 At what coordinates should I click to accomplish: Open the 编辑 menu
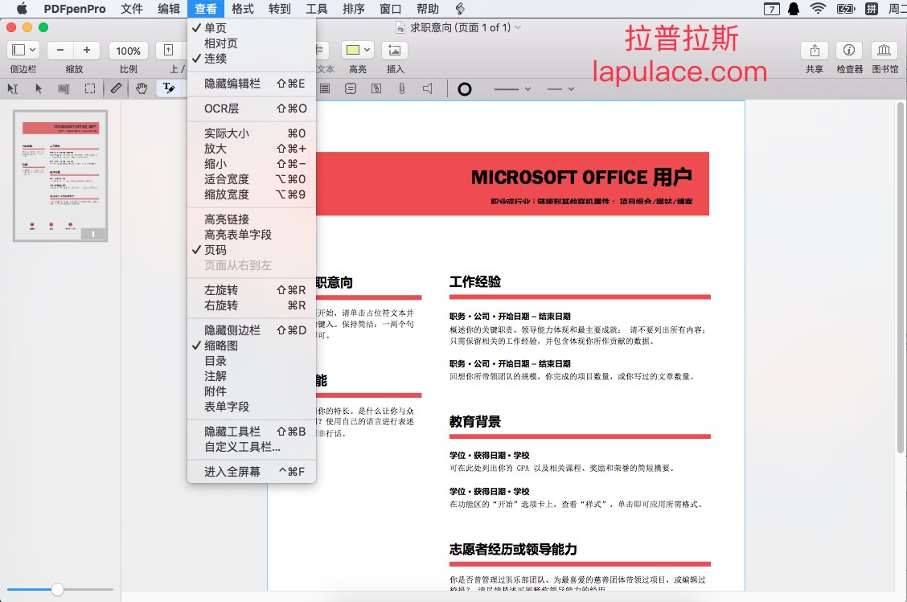pos(169,9)
